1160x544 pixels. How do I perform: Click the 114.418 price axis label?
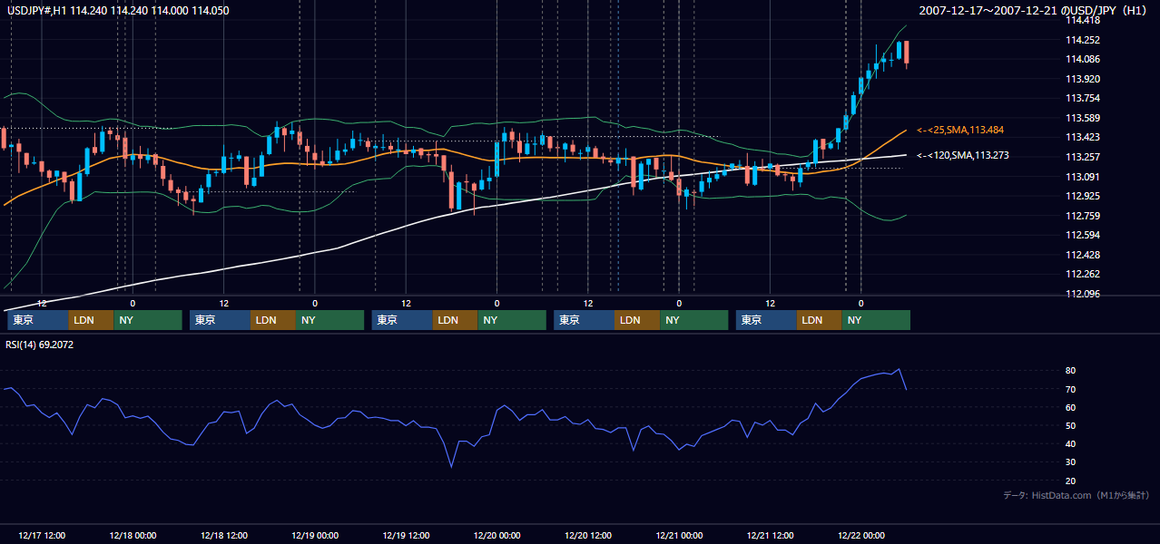pyautogui.click(x=1085, y=20)
